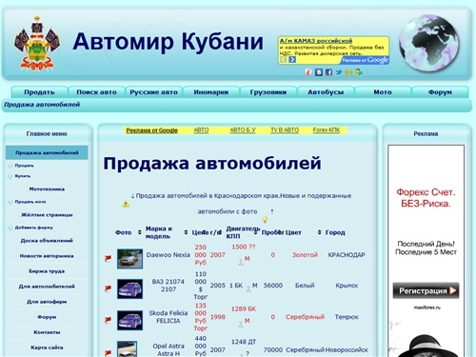Click the TV В АВТО ad link
The width and height of the screenshot is (476, 357).
click(285, 130)
